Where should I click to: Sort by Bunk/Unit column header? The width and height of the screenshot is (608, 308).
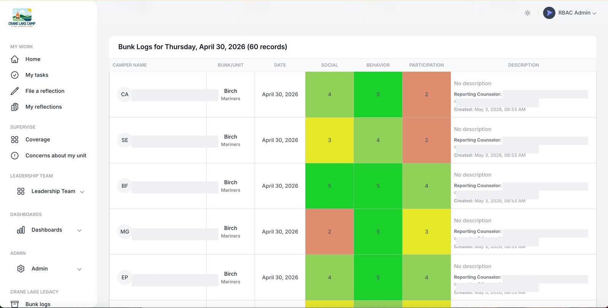[x=231, y=65]
